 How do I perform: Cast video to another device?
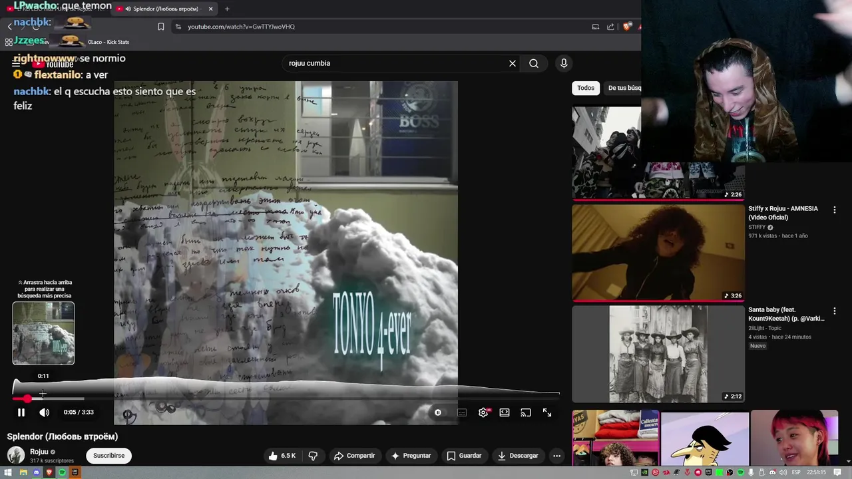click(526, 412)
